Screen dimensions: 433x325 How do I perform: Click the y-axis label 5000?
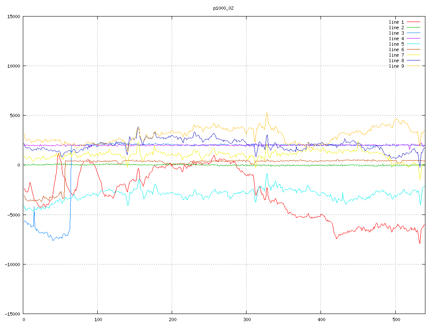click(15, 116)
